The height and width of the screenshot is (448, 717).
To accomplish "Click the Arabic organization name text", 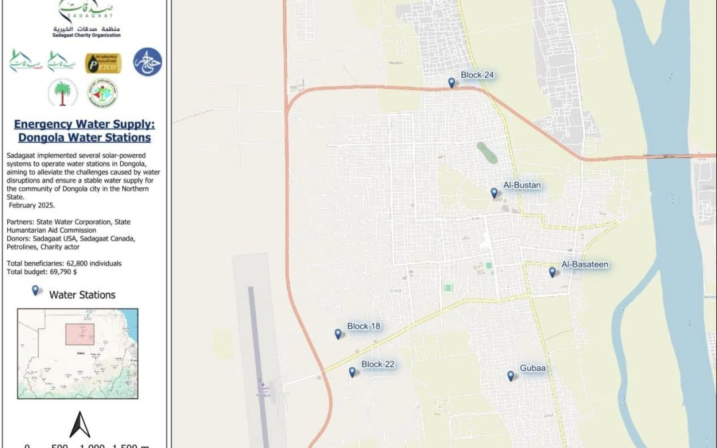I will pos(86,29).
